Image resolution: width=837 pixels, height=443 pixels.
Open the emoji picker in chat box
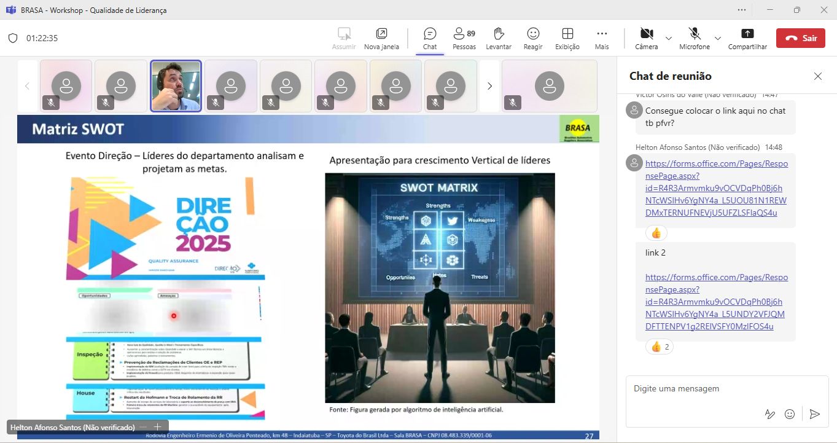pos(790,414)
